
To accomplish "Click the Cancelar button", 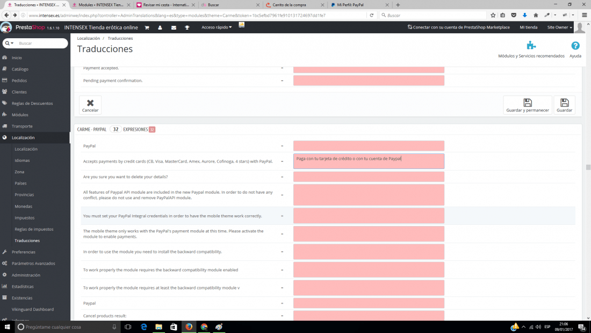I will click(x=90, y=105).
